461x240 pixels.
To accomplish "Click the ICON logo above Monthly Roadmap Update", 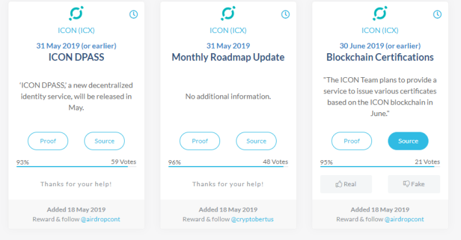I will coord(228,13).
